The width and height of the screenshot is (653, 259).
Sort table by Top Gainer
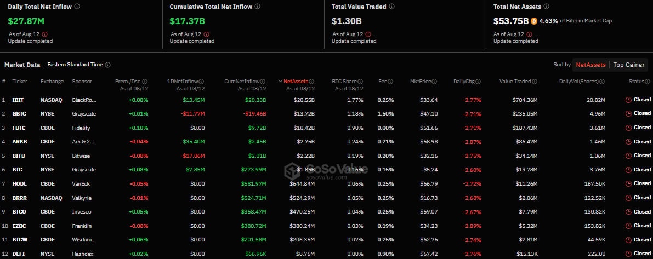coord(629,65)
